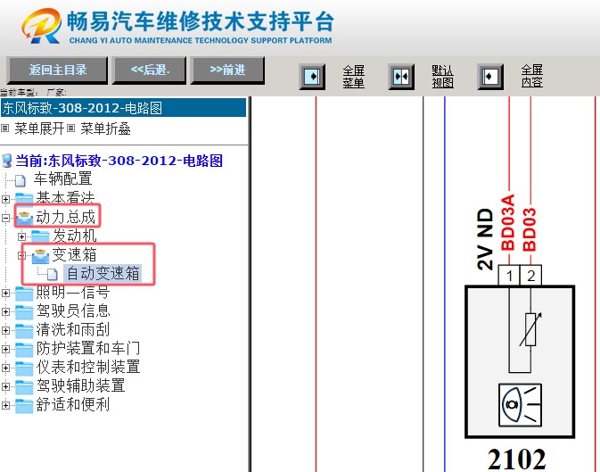Expand the 照明—信号 folder

5,293
